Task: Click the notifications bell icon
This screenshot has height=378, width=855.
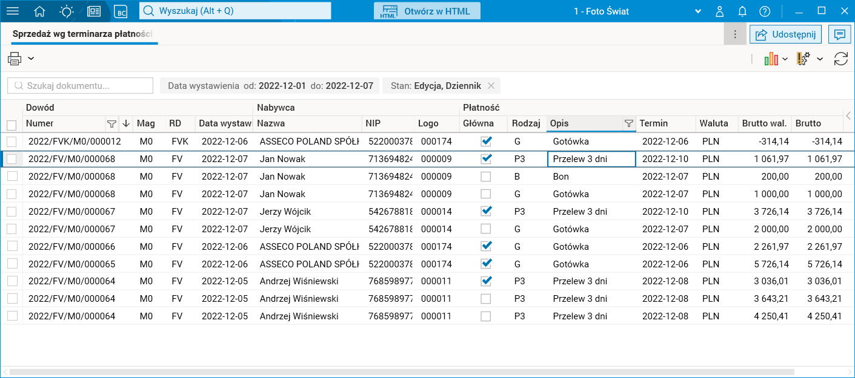Action: point(742,11)
